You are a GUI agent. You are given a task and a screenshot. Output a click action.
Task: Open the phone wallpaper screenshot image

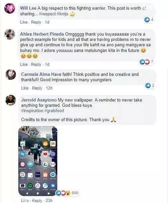[x=38, y=161]
